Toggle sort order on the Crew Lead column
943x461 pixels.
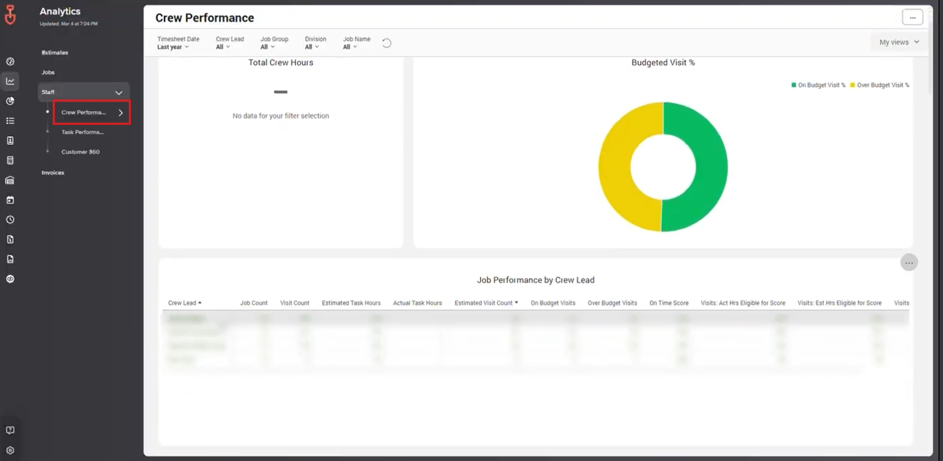coord(184,302)
